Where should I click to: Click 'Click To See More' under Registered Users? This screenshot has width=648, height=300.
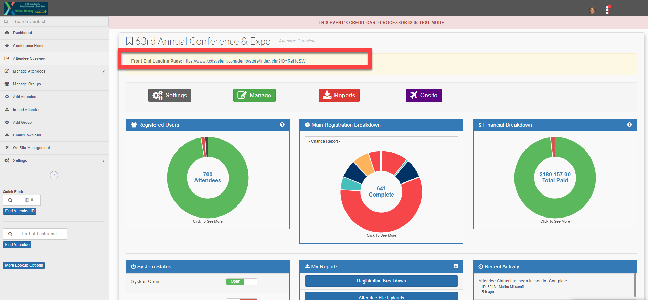[x=208, y=222]
